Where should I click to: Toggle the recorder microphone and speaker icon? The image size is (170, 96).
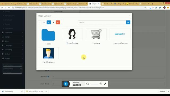(88, 84)
